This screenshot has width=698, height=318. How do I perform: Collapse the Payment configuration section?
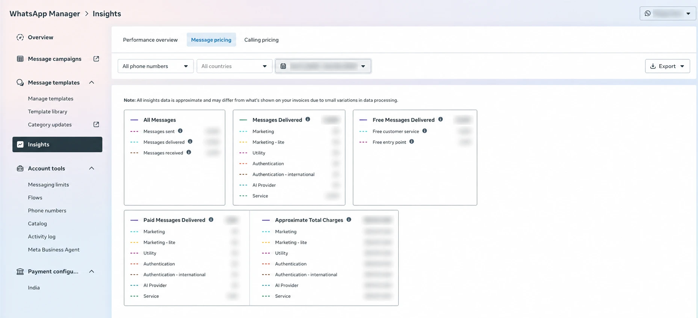pos(92,271)
